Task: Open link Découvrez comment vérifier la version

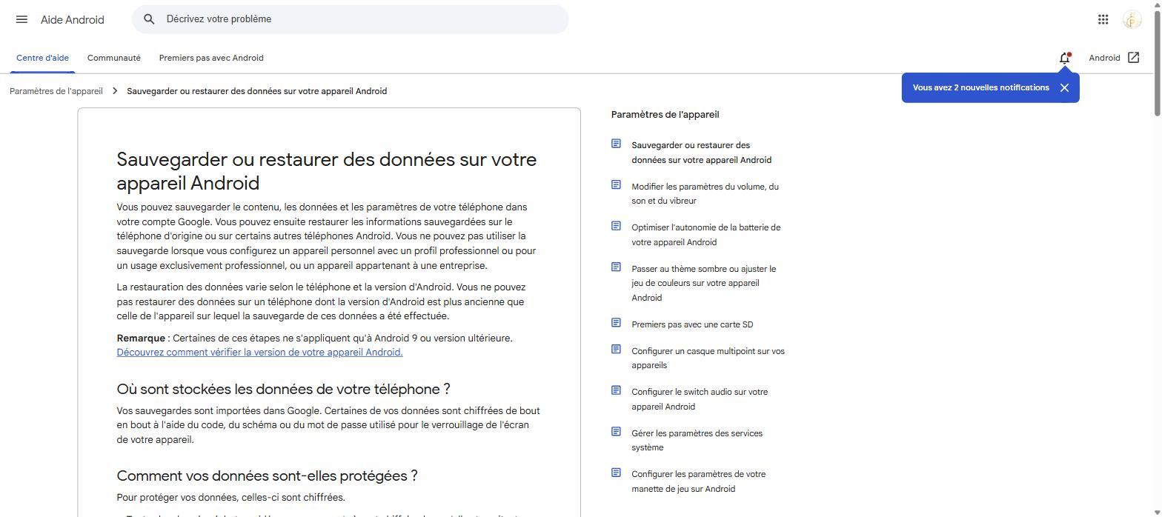Action: (259, 353)
